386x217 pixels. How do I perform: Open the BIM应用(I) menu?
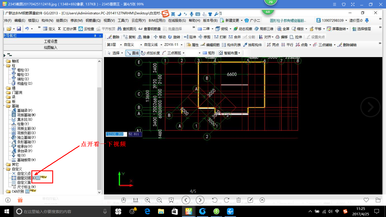(x=157, y=20)
